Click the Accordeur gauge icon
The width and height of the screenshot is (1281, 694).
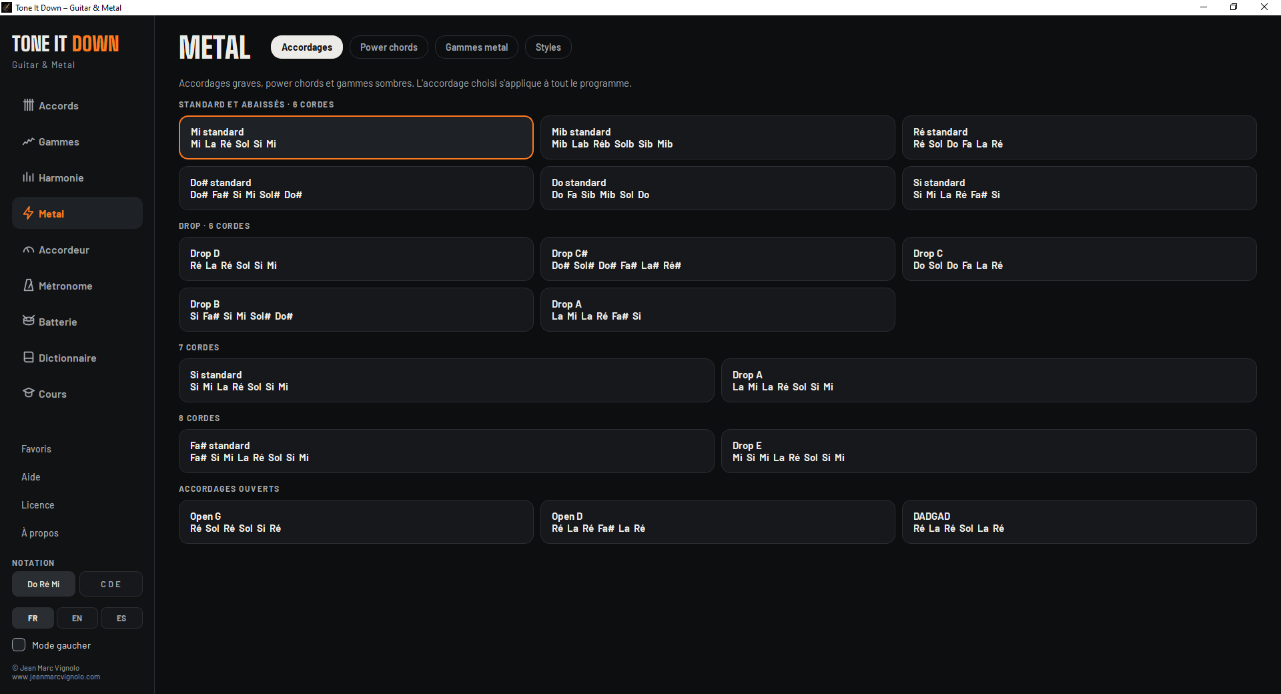coord(29,250)
